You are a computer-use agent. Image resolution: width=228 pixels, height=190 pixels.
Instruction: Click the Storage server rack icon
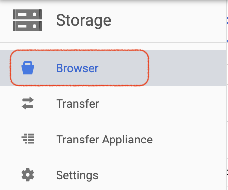[x=27, y=20]
